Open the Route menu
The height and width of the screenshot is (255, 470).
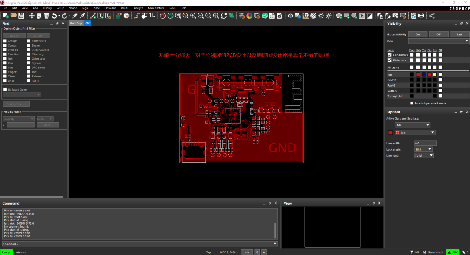coord(125,8)
